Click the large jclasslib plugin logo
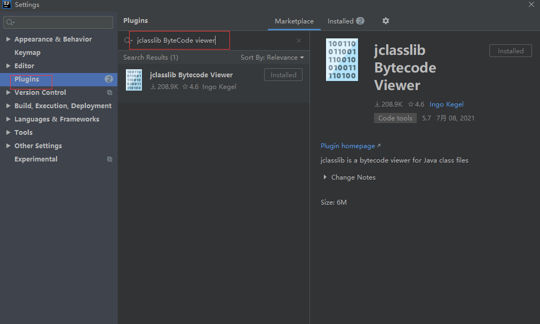540x324 pixels. pos(342,60)
